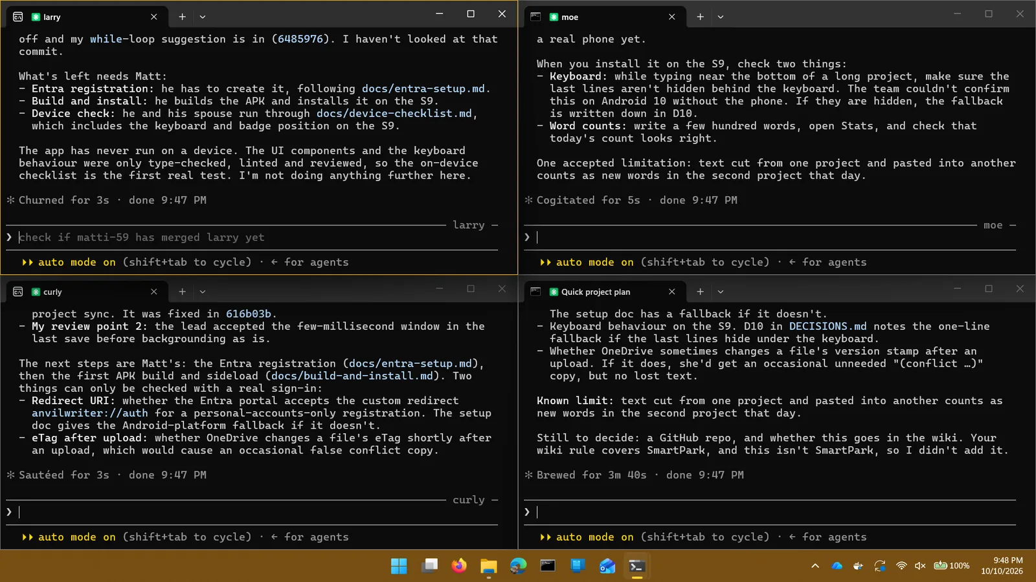
Task: Click docs/build-and-install.md in curly window
Action: coord(352,376)
